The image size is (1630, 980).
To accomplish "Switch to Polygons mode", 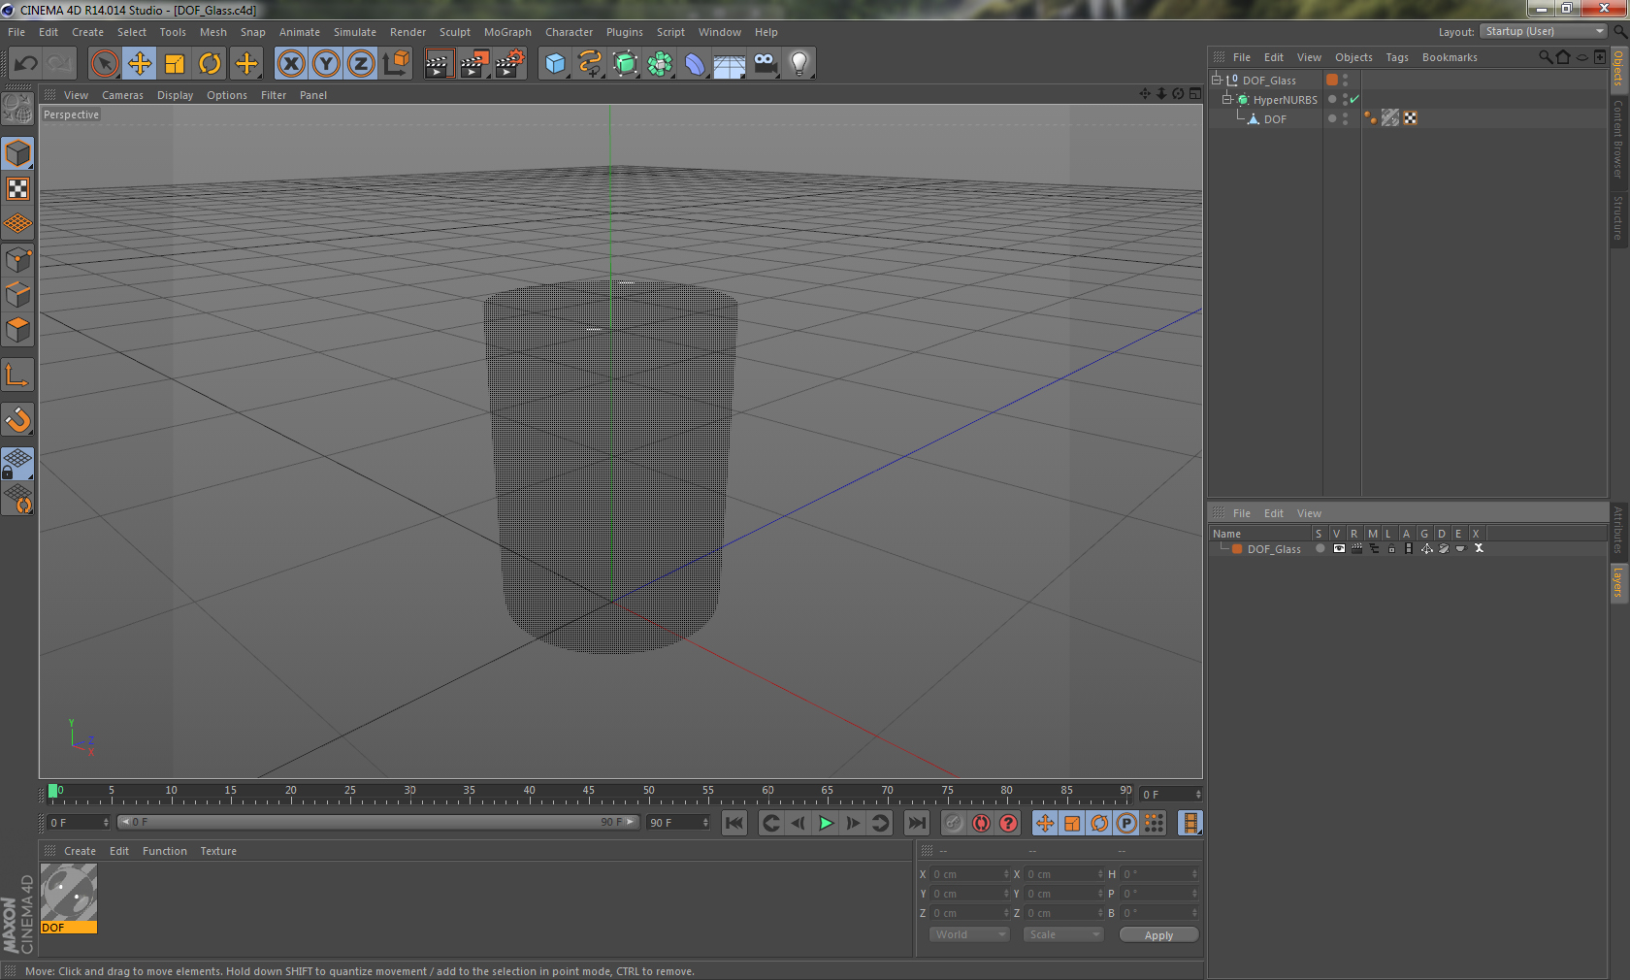I will (17, 330).
